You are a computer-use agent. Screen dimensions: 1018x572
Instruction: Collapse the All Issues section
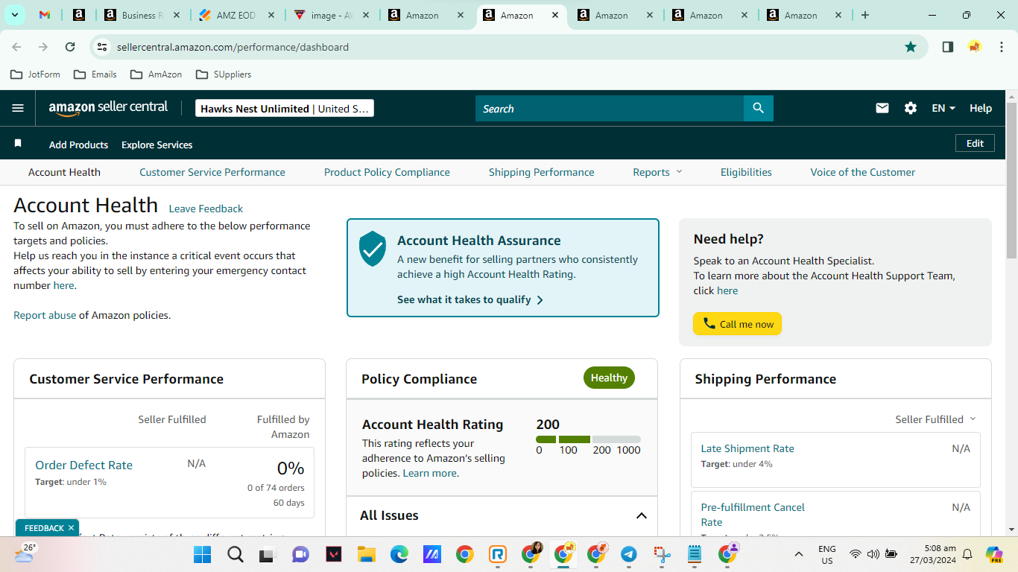[641, 515]
